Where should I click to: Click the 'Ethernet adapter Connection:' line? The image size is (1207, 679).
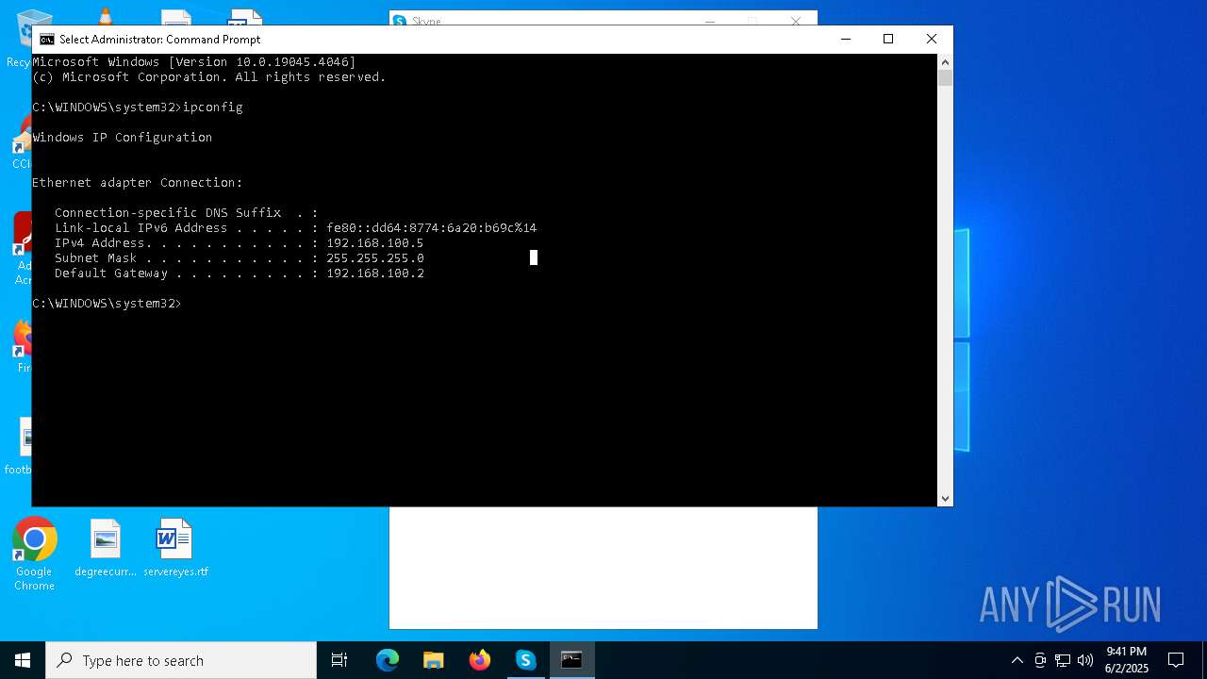coord(138,183)
